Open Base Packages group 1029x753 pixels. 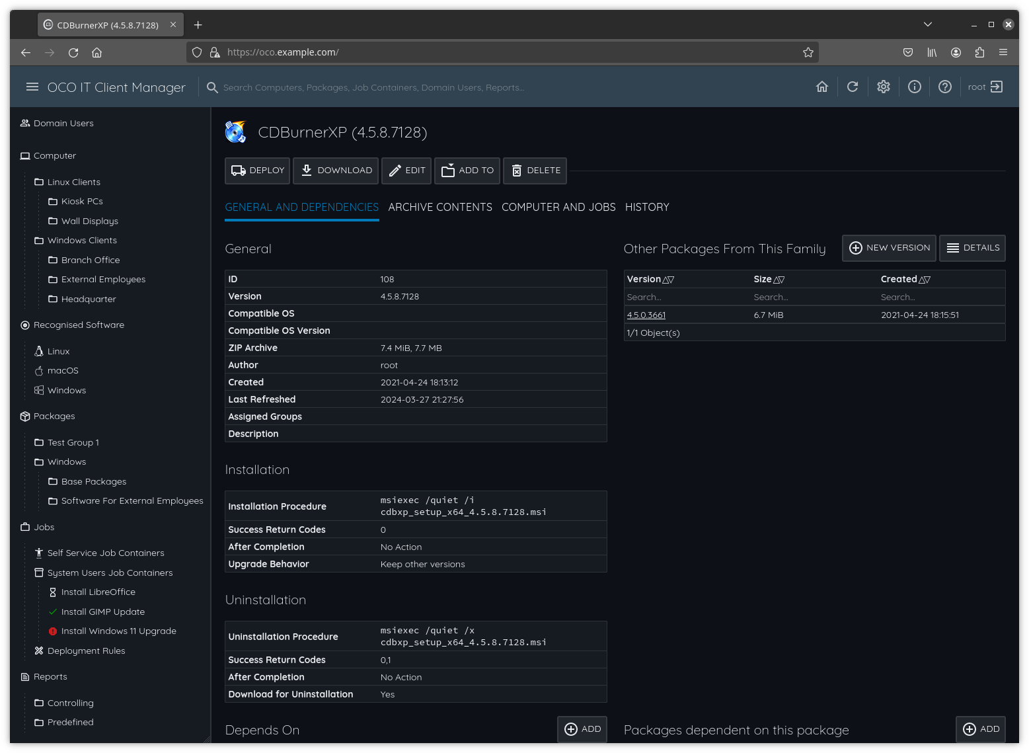point(87,481)
